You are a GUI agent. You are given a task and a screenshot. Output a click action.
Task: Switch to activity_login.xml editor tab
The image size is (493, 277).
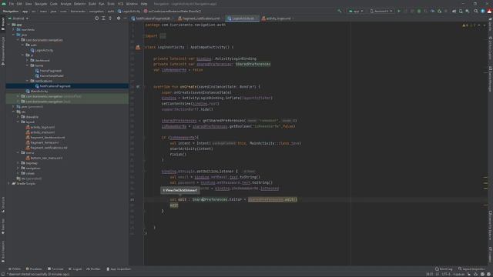coord(277,18)
